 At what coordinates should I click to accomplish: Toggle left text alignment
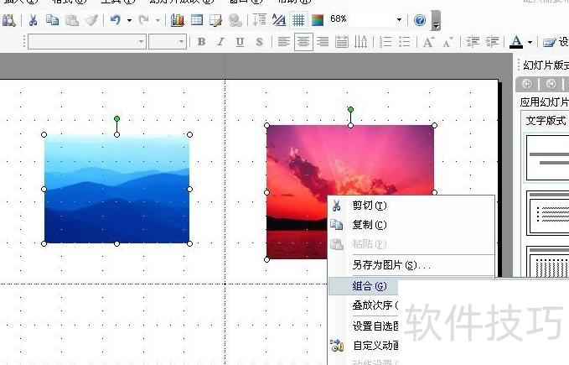(x=284, y=42)
